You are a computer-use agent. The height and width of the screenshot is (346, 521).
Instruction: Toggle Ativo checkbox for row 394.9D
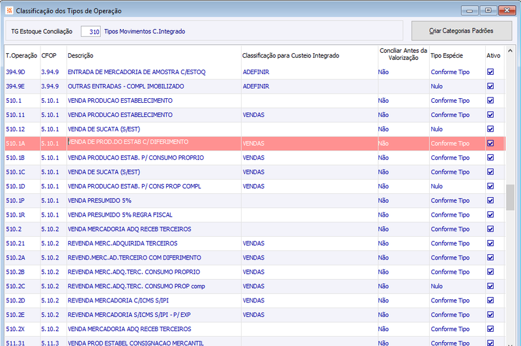point(490,72)
